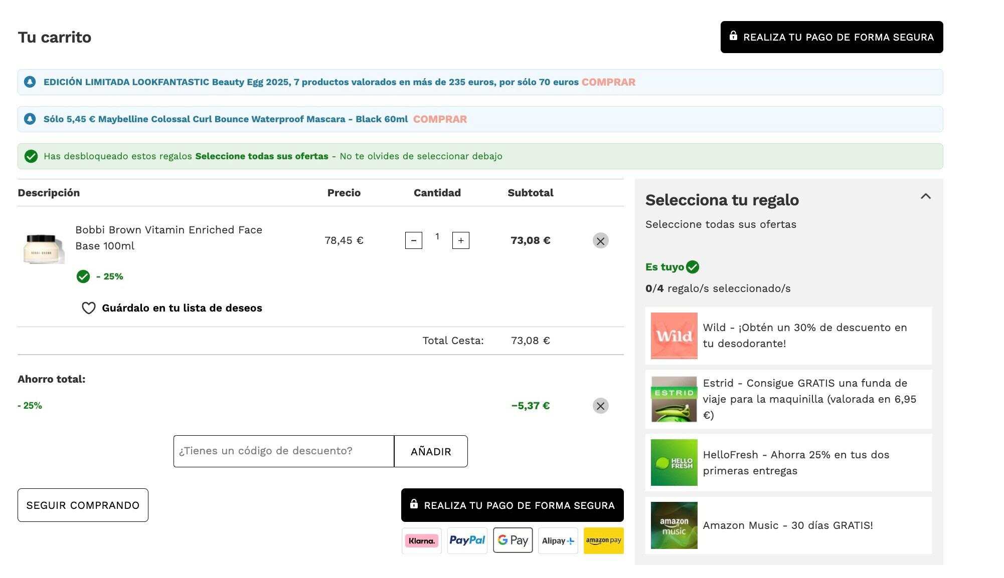1004x578 pixels.
Task: Increase Bobbi Brown quantity with plus button
Action: pos(461,240)
